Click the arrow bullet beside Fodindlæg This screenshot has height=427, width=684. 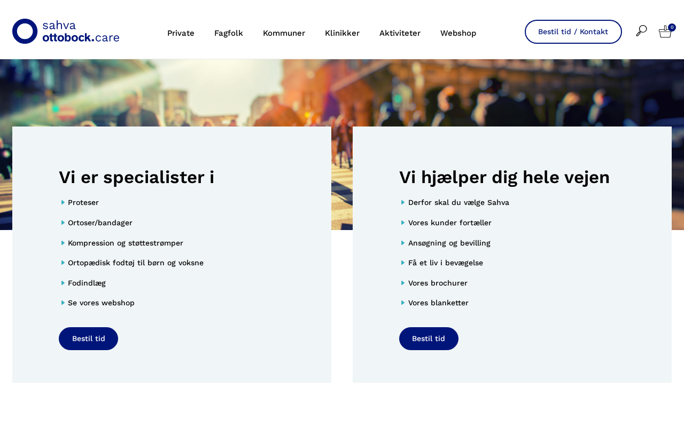[x=63, y=283]
